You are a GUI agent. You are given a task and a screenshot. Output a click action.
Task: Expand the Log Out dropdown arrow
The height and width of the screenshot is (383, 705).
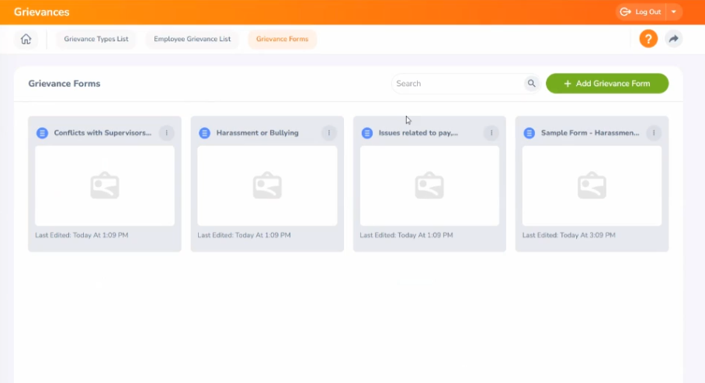[x=673, y=12]
